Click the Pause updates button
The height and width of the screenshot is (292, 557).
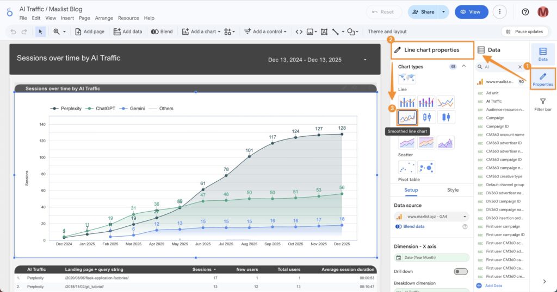click(x=525, y=31)
